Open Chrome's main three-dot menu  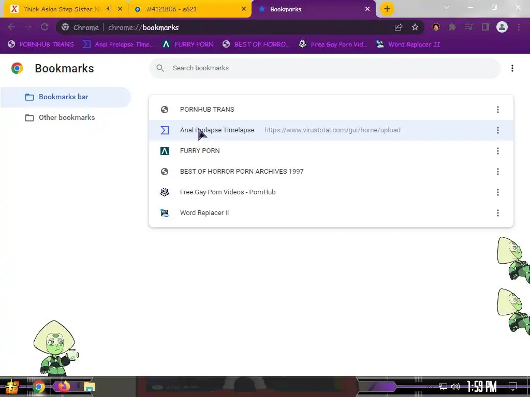pos(519,27)
